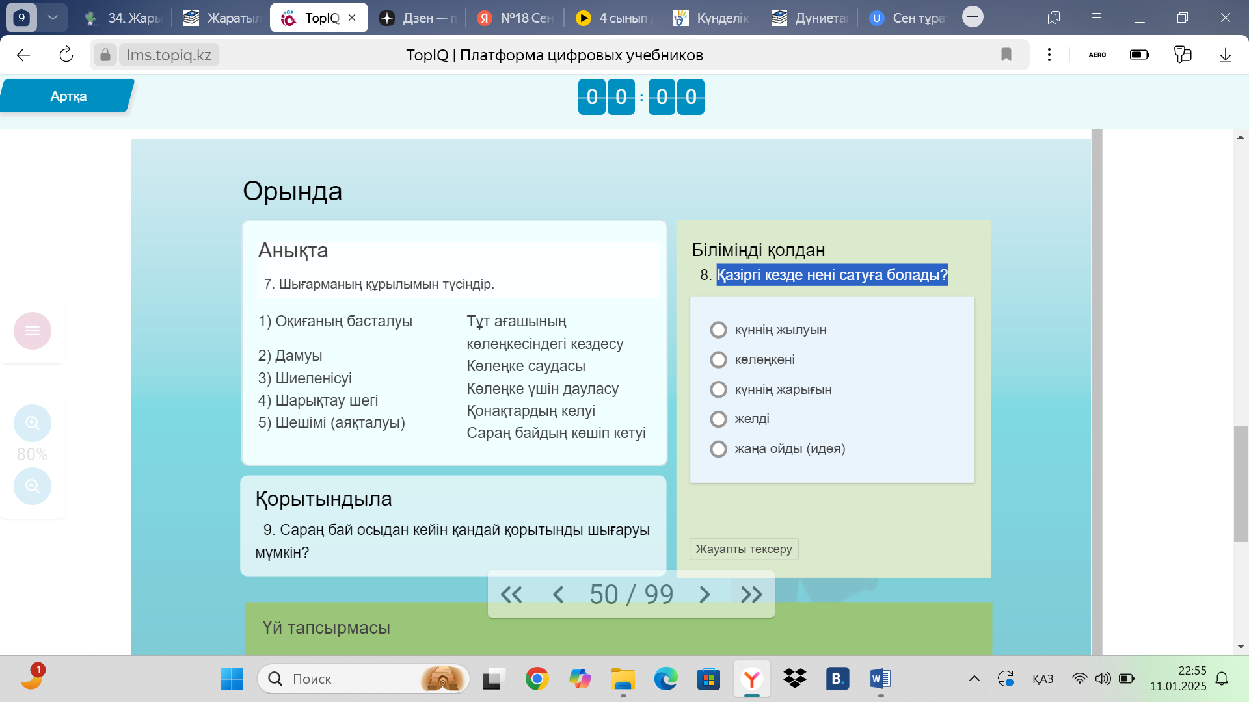Open the browser downloads icon

(x=1225, y=55)
